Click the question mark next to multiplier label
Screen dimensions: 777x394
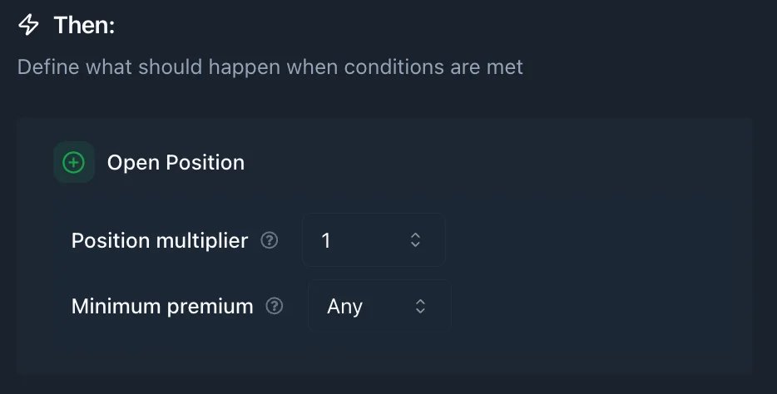[270, 240]
